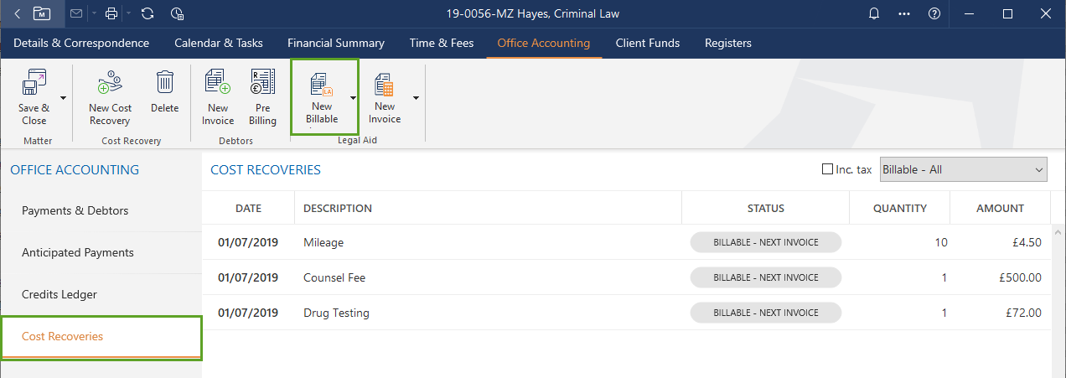Viewport: 1066px width, 378px height.
Task: Select the Counsel Fee cost recovery row
Action: [x=335, y=277]
